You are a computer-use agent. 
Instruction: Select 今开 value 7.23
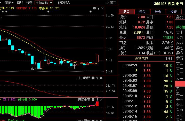click(x=170, y=17)
